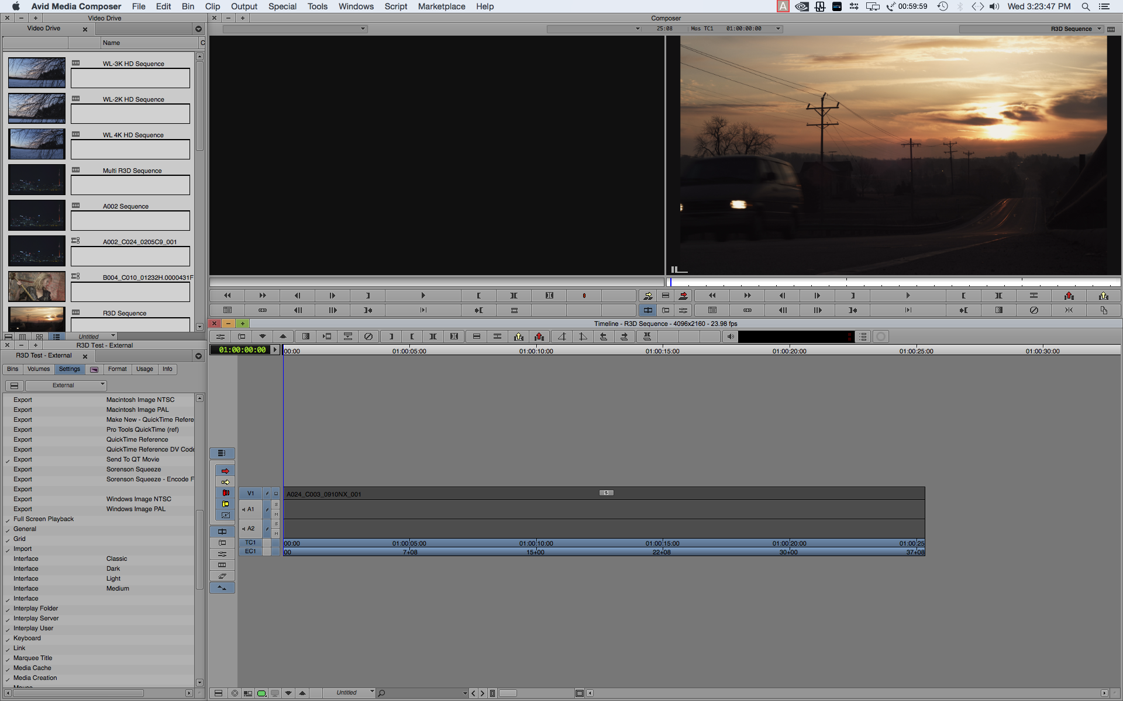Open the Clip menu
1123x701 pixels.
tap(212, 6)
